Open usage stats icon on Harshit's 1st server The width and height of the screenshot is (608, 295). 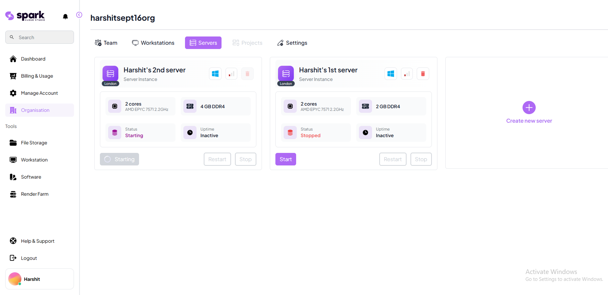tap(407, 74)
